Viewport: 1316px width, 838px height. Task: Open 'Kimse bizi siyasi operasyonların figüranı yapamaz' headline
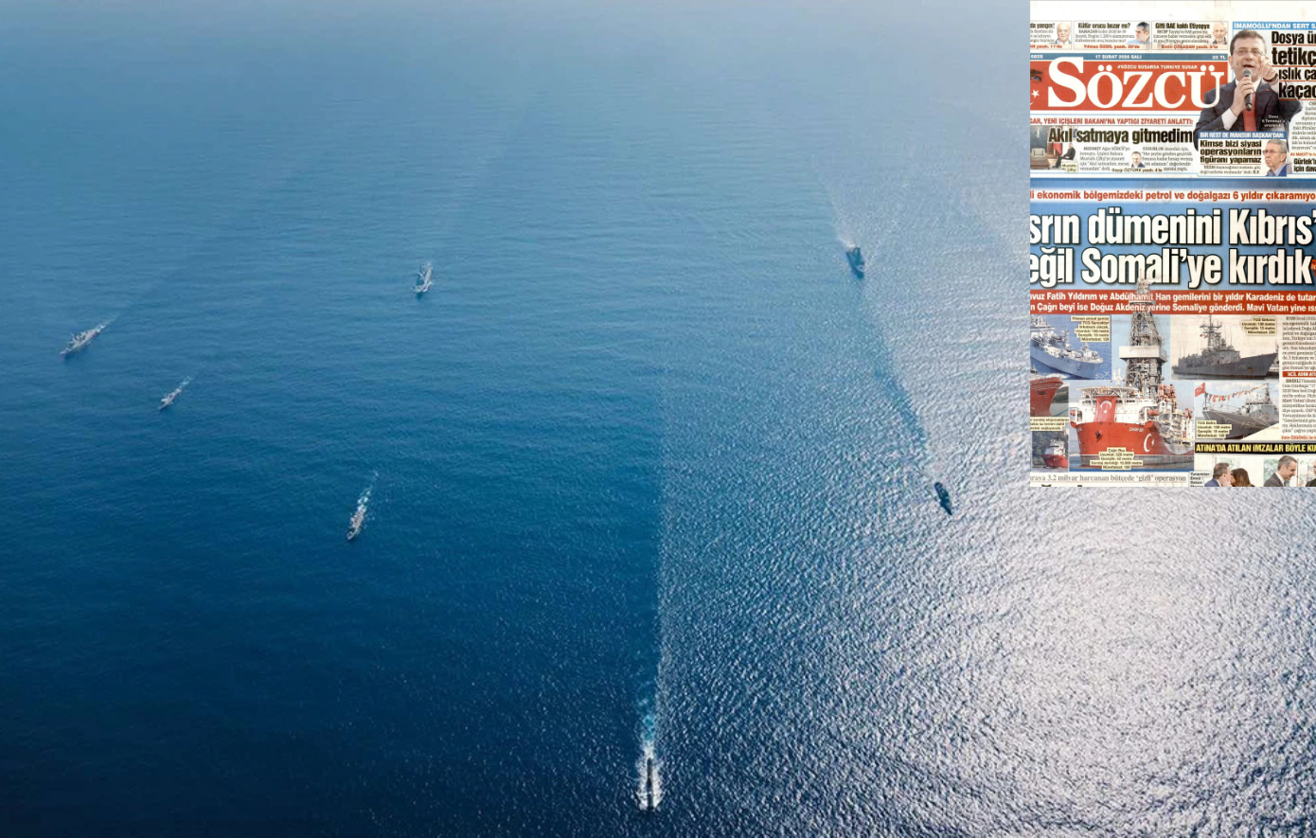(x=1230, y=152)
